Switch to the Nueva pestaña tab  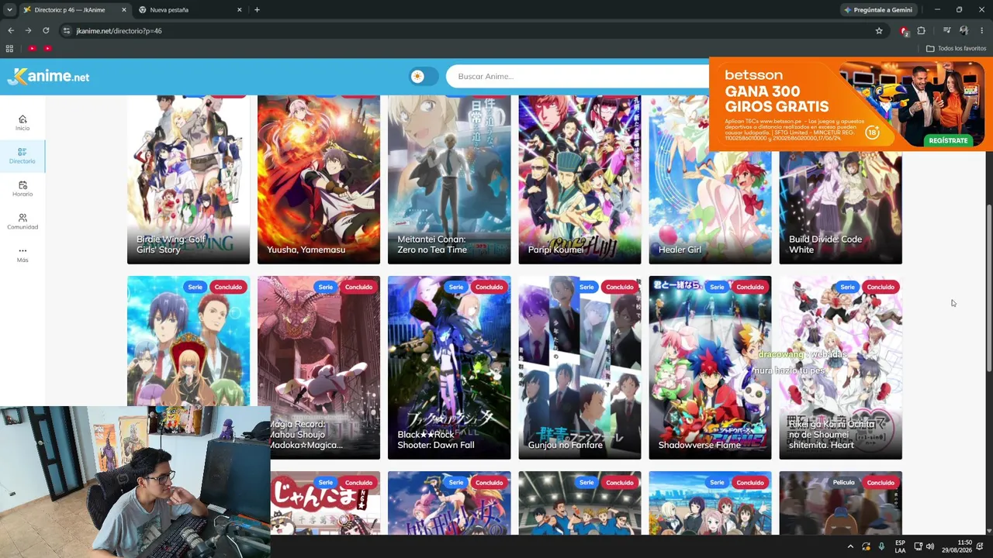tap(189, 10)
